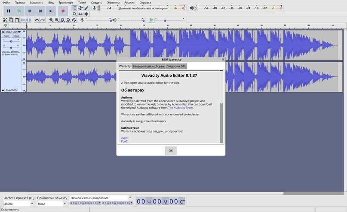
Task: Toggle the track mute button "Тихо"
Action: [x=6, y=36]
